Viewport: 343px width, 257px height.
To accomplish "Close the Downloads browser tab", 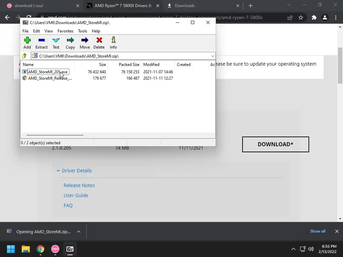I will click(x=238, y=6).
